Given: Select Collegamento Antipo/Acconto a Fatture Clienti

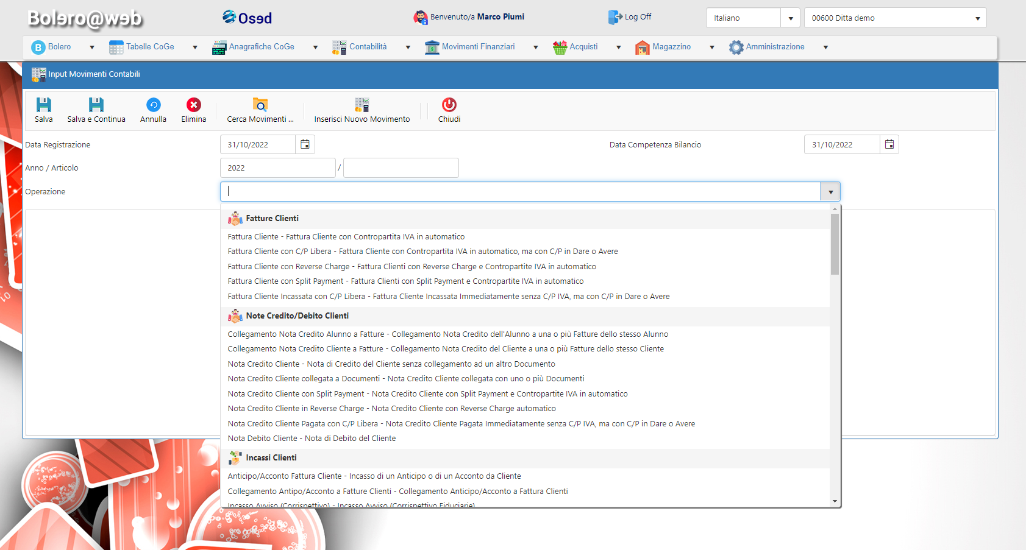Looking at the screenshot, I should point(525,492).
